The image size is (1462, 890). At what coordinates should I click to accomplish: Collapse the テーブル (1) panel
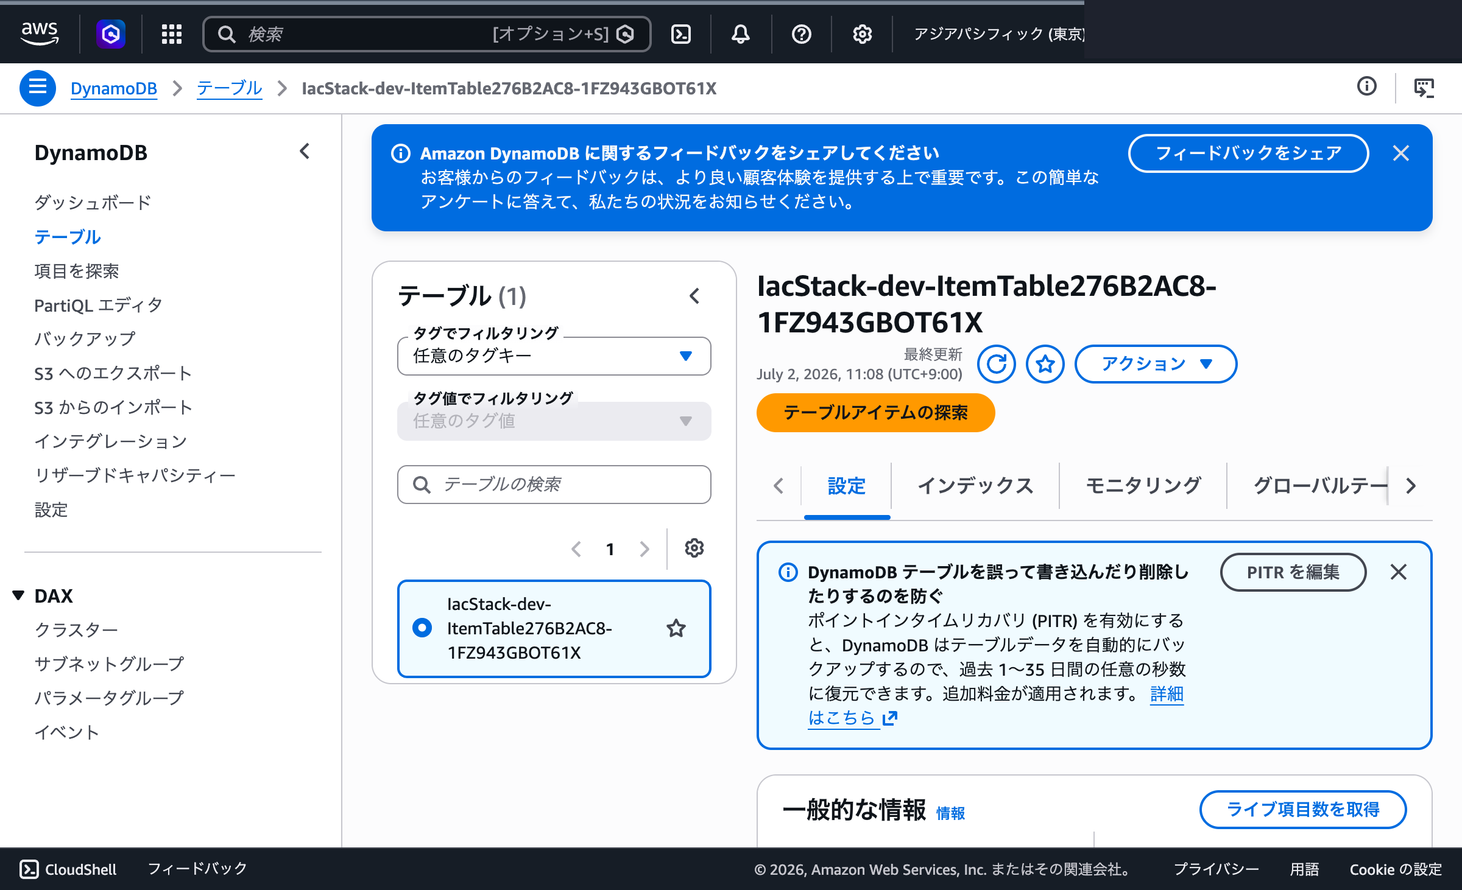pos(694,296)
